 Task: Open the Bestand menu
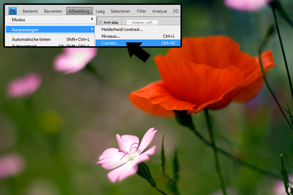30,11
